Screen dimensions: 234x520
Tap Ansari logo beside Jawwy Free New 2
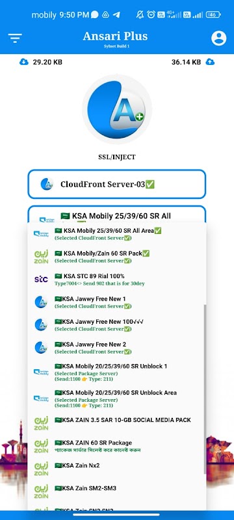(x=41, y=348)
